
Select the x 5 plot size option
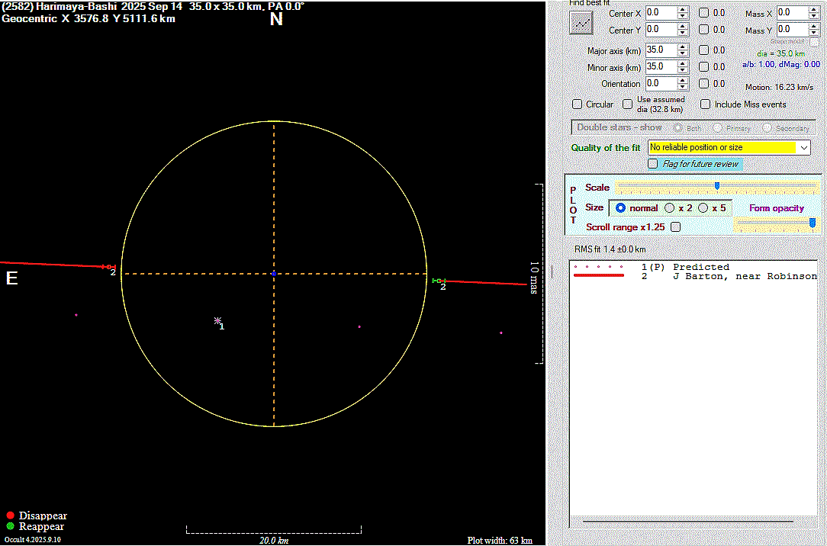click(x=703, y=207)
